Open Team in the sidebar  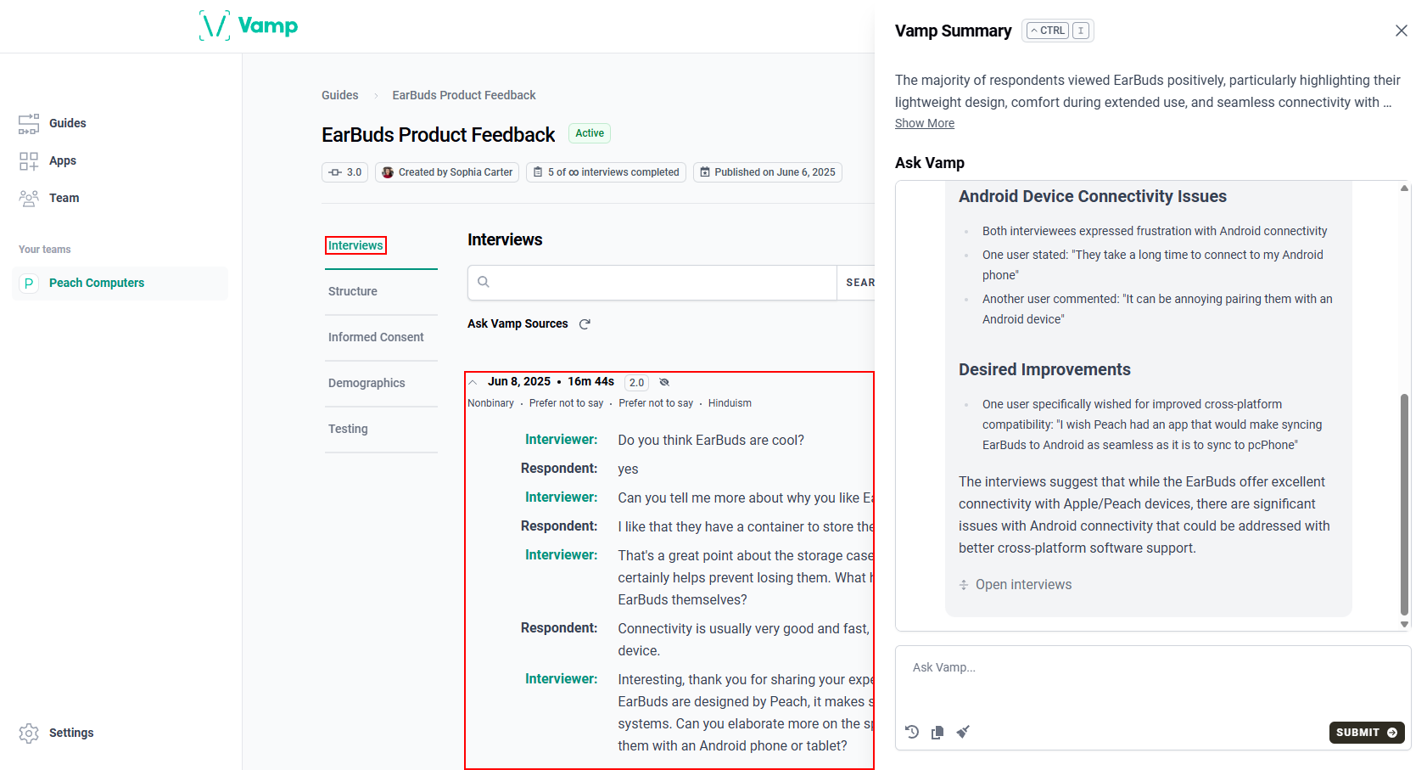coord(49,198)
